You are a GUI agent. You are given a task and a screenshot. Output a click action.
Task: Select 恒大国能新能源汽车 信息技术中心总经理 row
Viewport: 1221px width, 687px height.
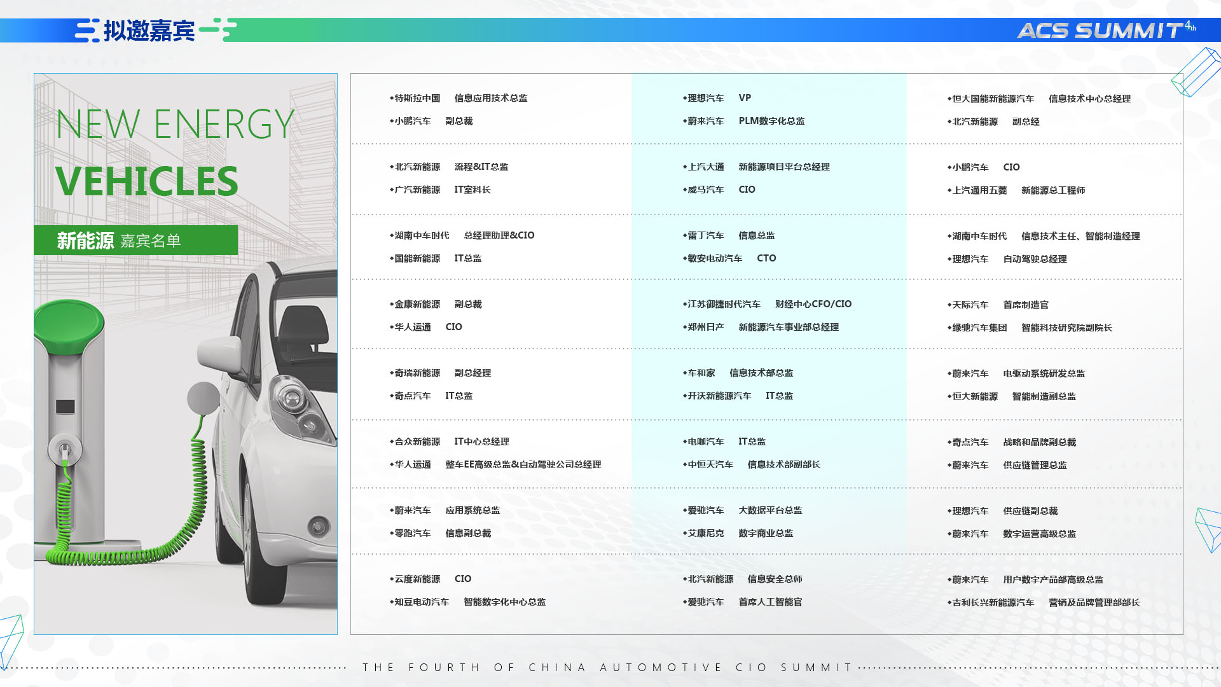click(x=1039, y=99)
